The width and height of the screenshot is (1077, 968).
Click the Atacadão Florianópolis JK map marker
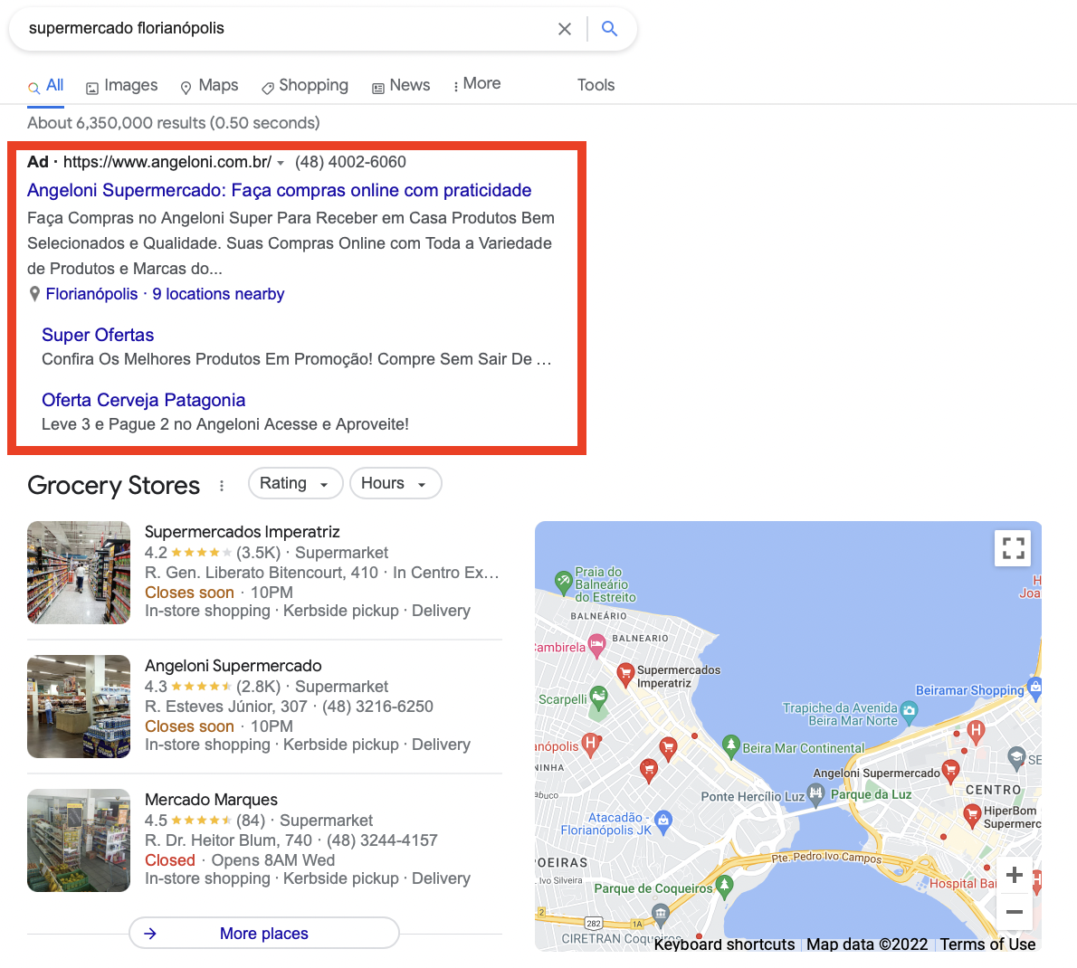point(662,821)
